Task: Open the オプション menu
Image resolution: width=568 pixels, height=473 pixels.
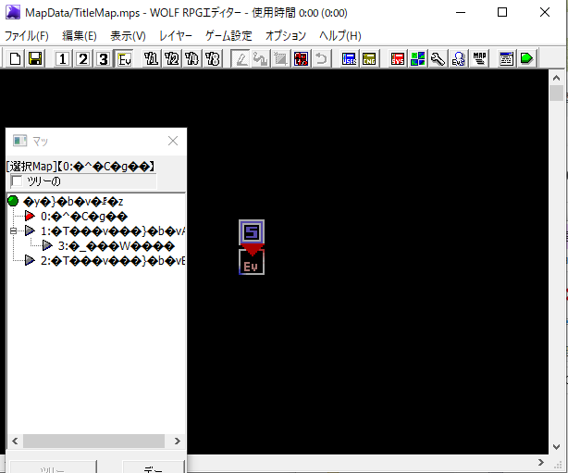Action: click(x=286, y=36)
